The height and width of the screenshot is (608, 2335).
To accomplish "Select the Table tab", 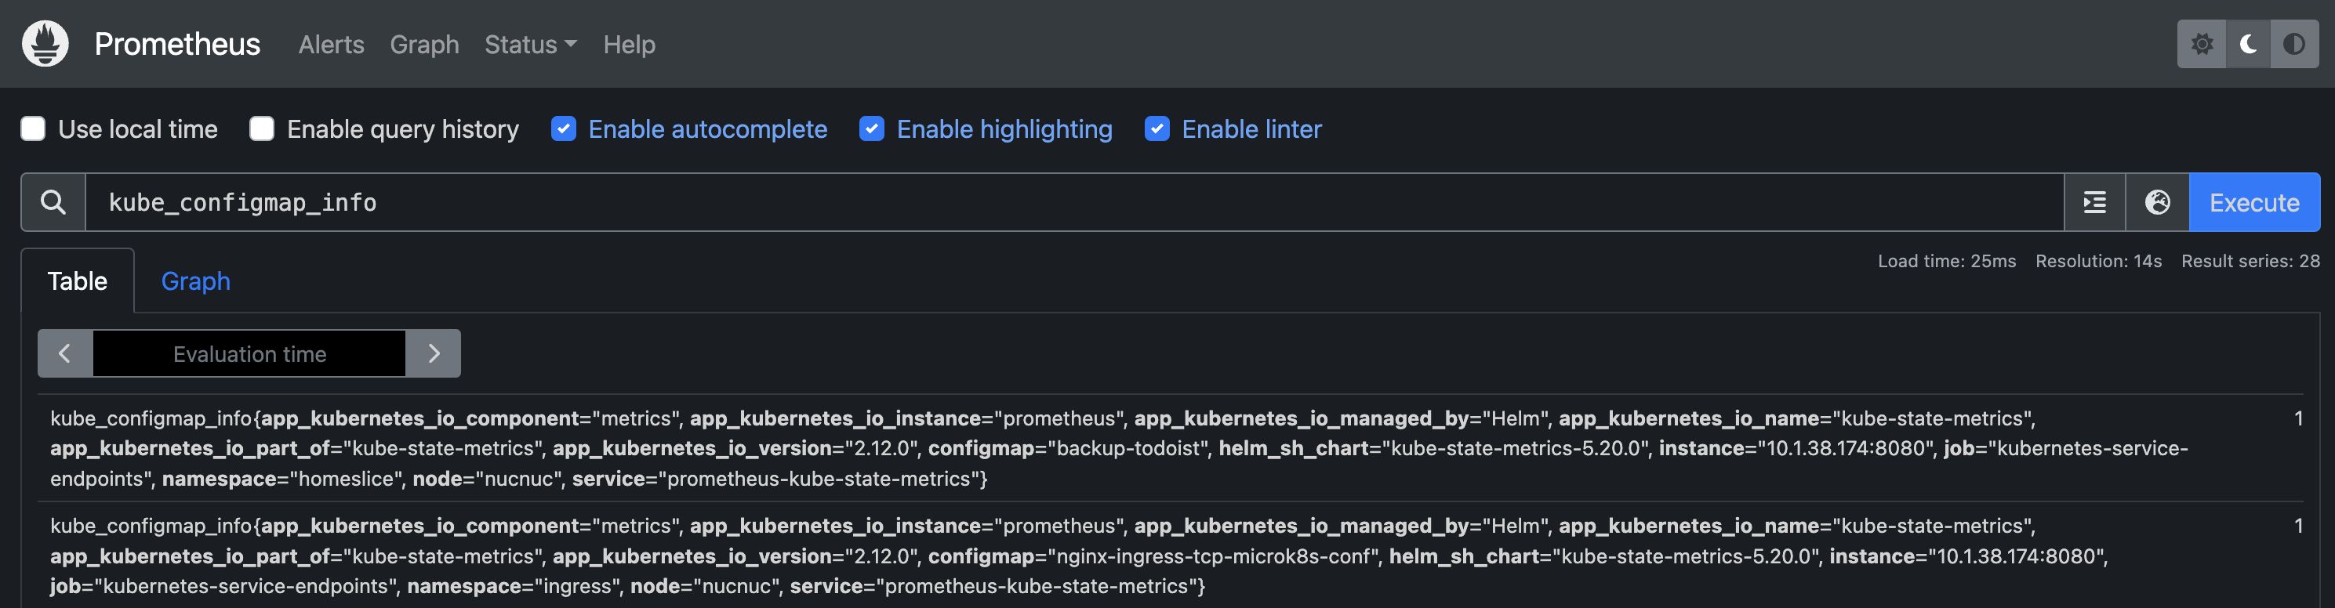I will 78,281.
